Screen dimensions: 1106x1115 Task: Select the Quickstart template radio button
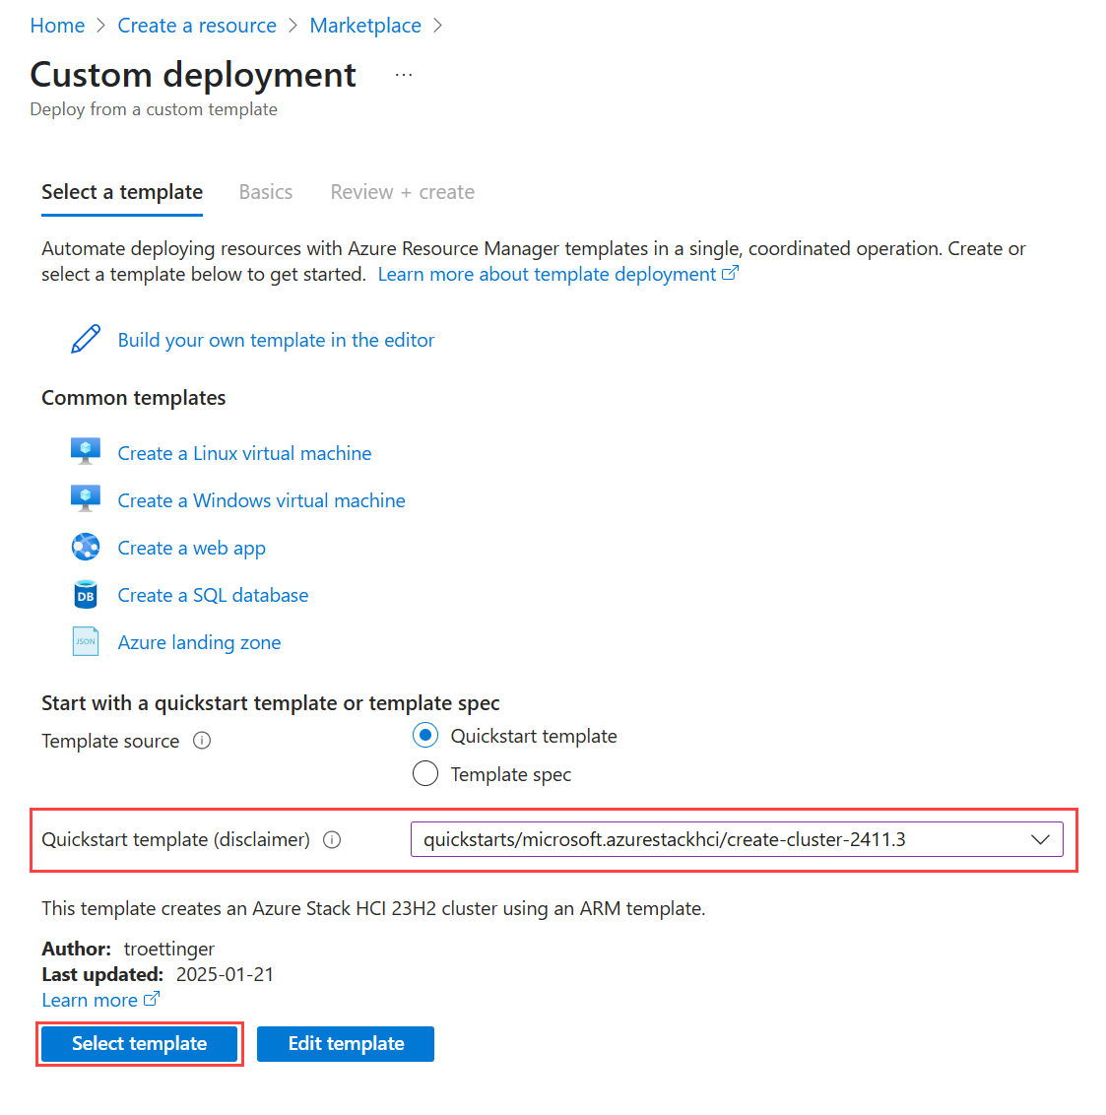pos(425,736)
